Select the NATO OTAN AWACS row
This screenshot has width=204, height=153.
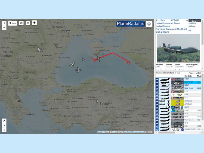click(178, 107)
